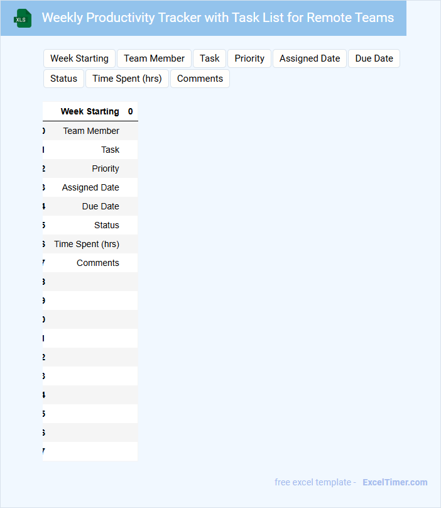Click the 0 column header in the table
The image size is (441, 508).
click(x=130, y=111)
